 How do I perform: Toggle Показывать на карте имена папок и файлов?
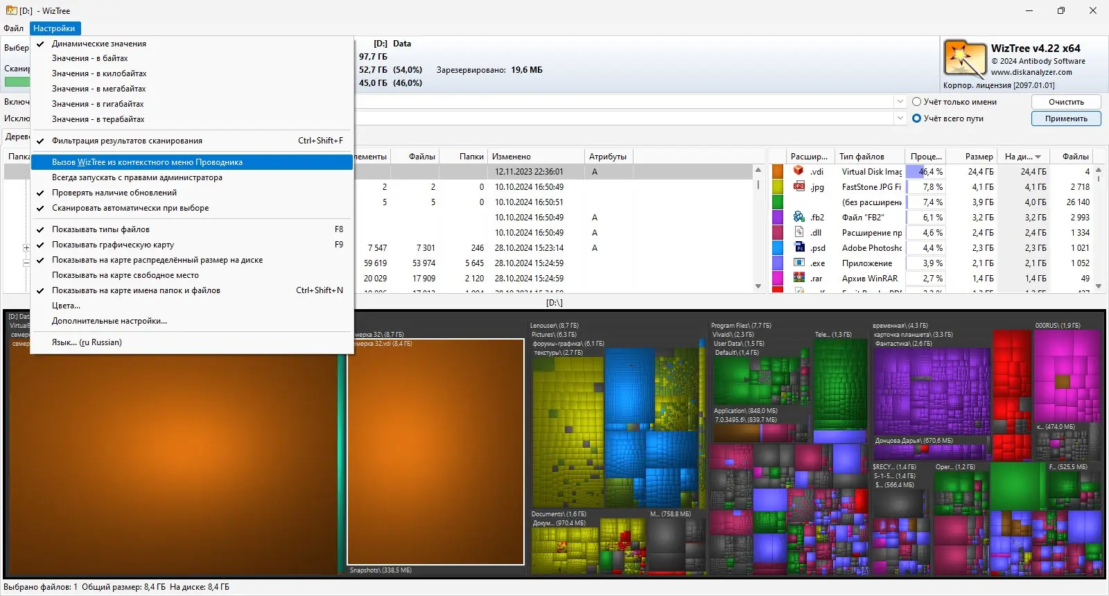tap(192, 290)
